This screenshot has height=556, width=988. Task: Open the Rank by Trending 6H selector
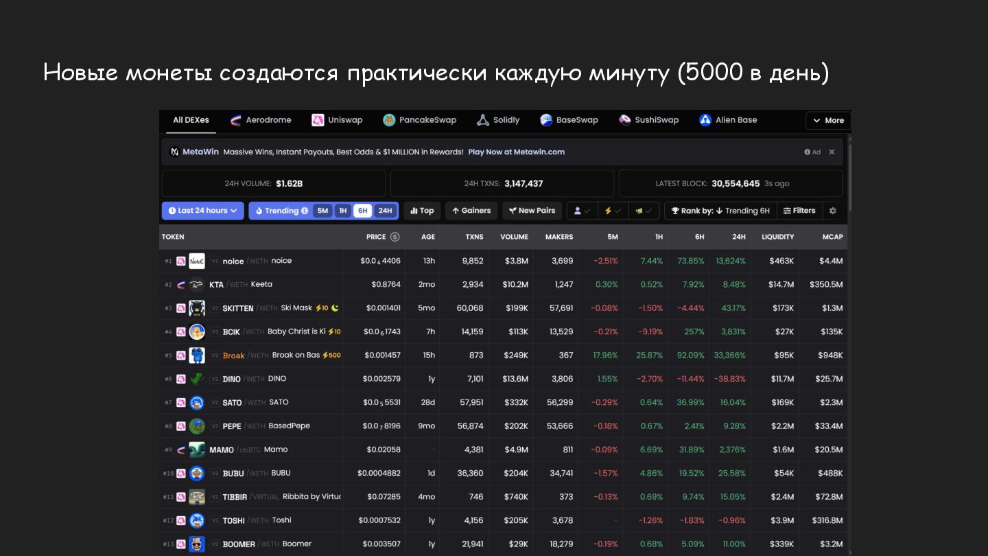(720, 211)
